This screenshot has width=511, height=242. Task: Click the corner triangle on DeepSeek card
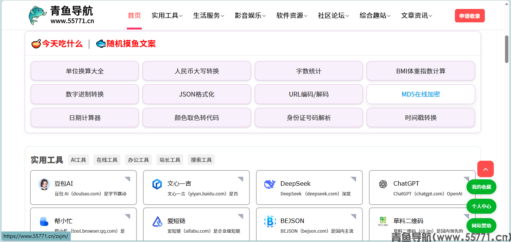[354, 179]
